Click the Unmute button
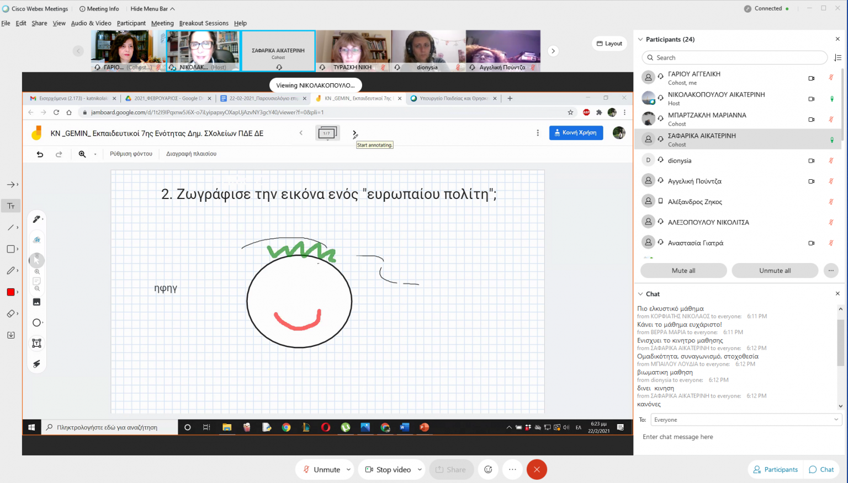Viewport: 848px width, 483px height. coord(321,469)
